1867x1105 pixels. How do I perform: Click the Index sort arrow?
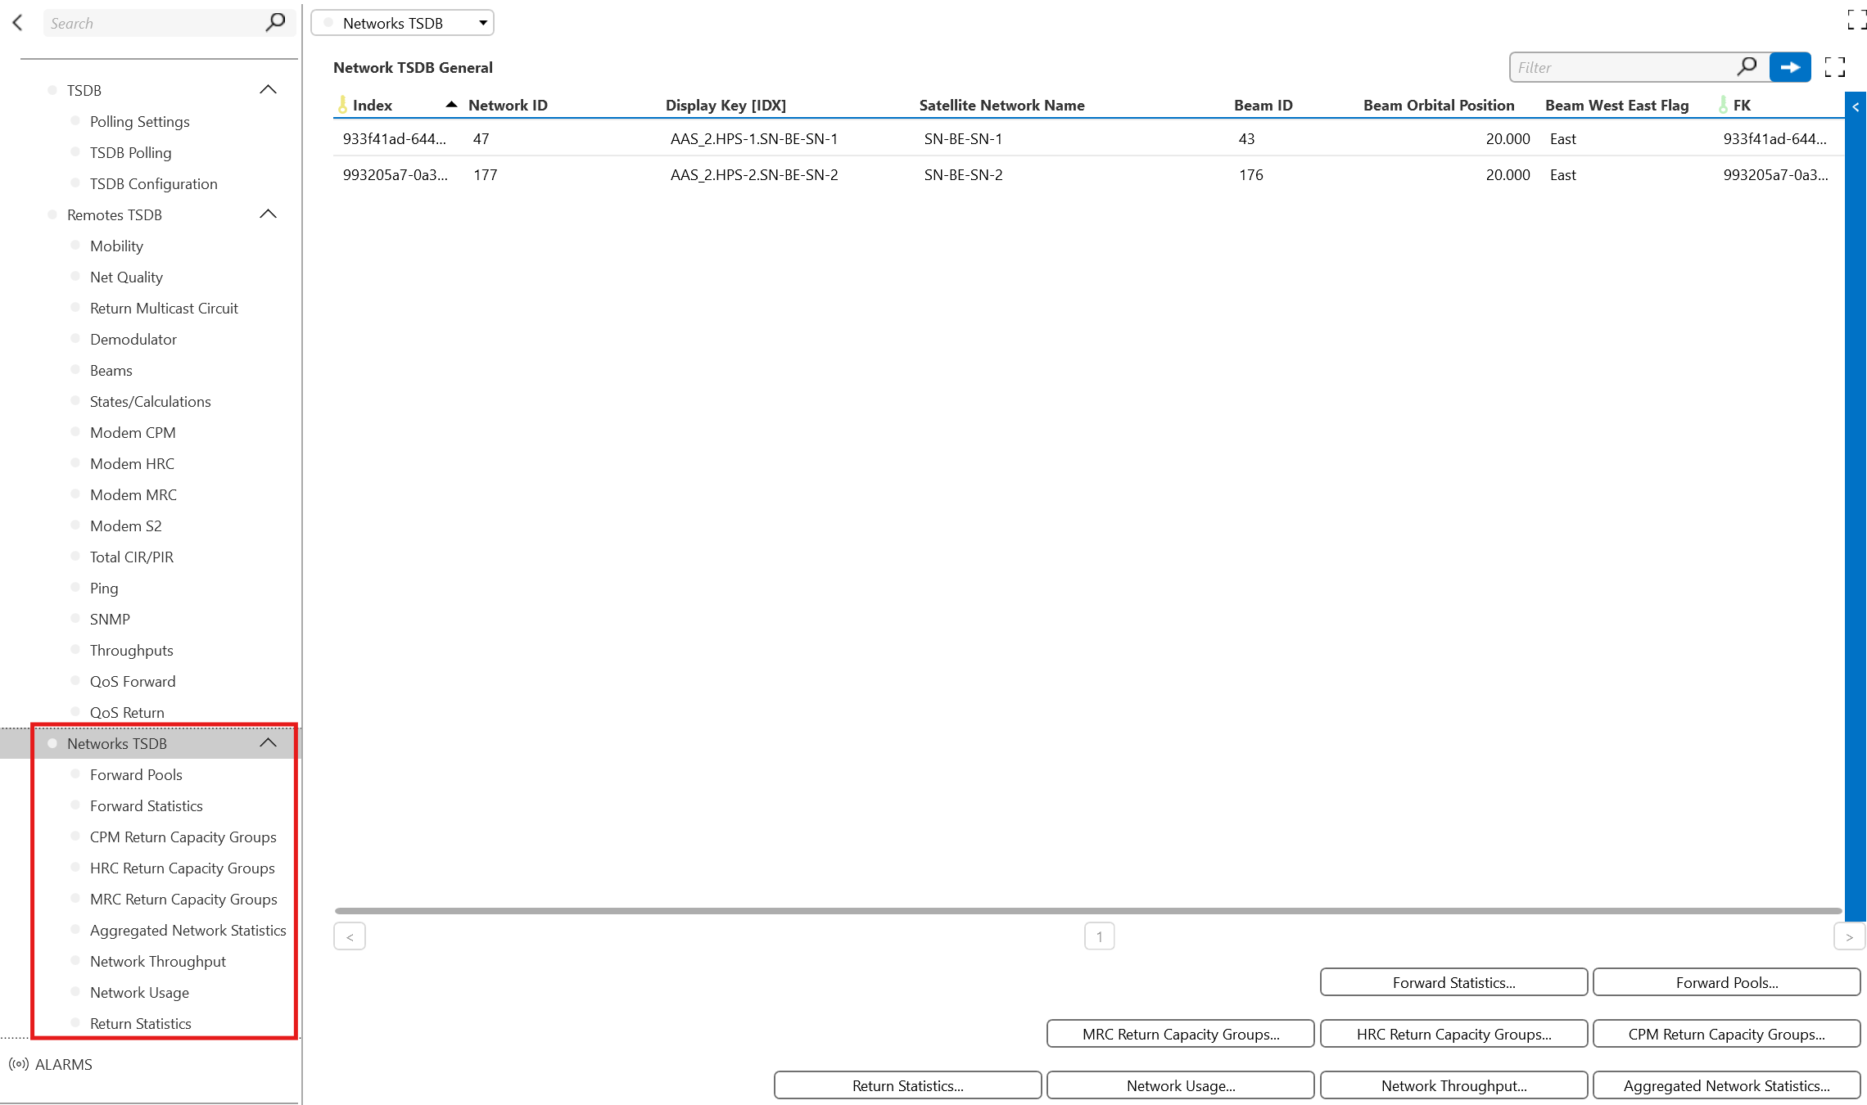(451, 104)
